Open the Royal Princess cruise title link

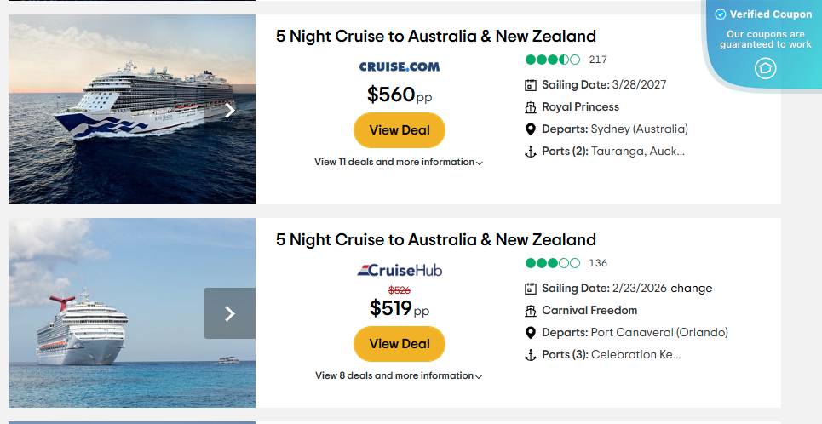click(435, 37)
